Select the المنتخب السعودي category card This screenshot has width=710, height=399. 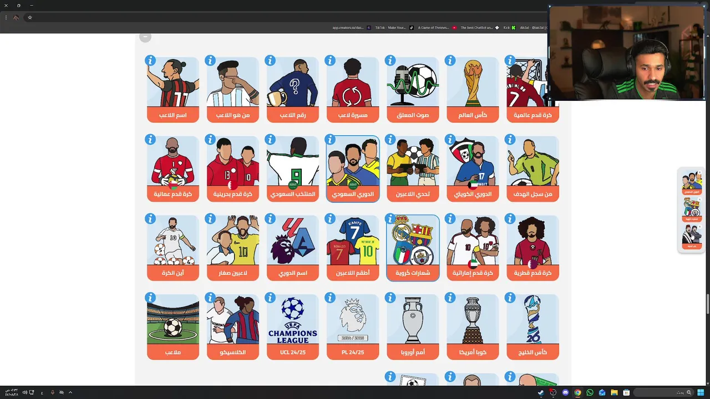[293, 169]
